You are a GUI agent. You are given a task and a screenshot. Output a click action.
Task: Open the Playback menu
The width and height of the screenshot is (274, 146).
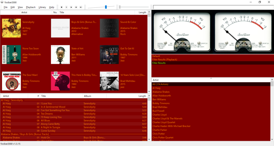[x=31, y=7]
